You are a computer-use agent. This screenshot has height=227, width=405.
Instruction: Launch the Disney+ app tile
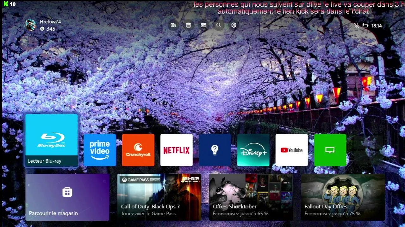pos(253,150)
